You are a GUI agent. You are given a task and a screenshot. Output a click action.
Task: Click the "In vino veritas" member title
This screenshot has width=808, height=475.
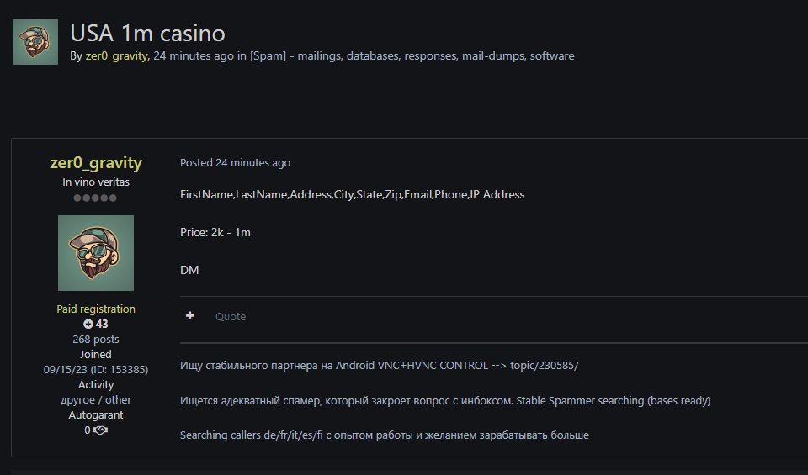96,182
